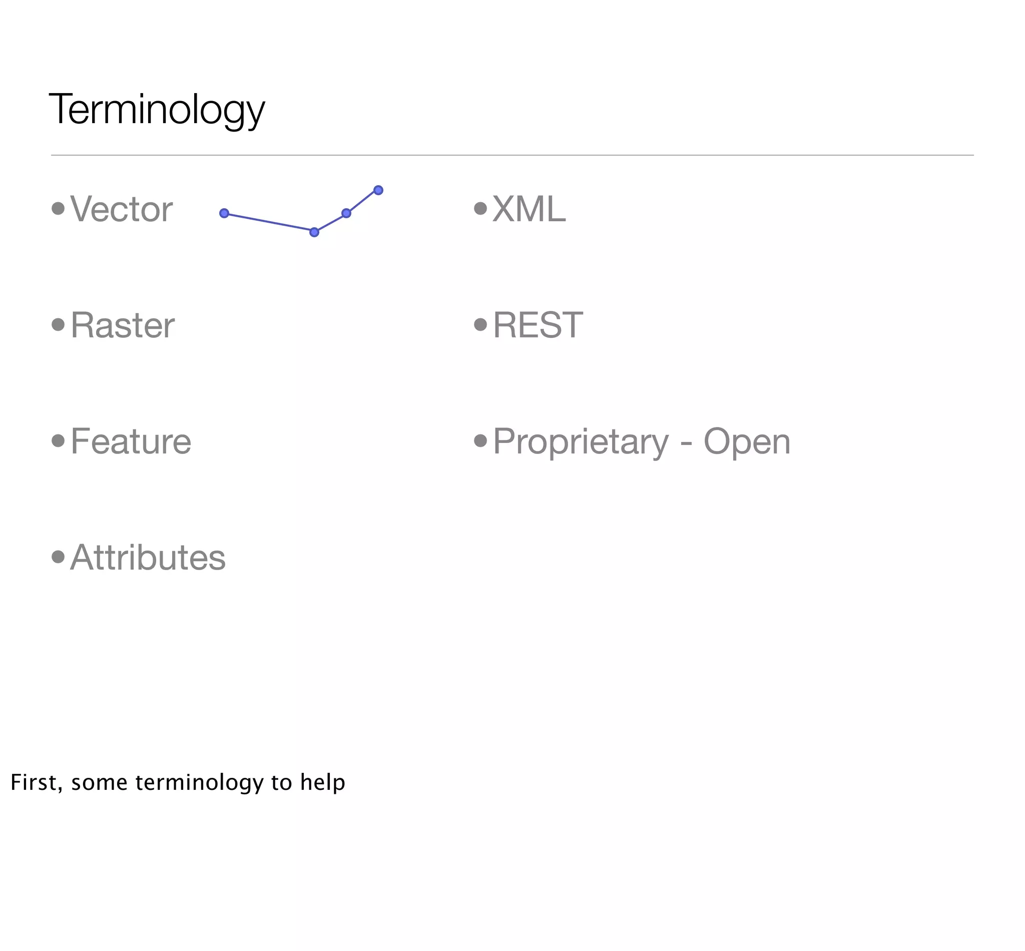This screenshot has width=1025, height=951.
Task: Click the lowest point on the vector line
Action: click(314, 232)
